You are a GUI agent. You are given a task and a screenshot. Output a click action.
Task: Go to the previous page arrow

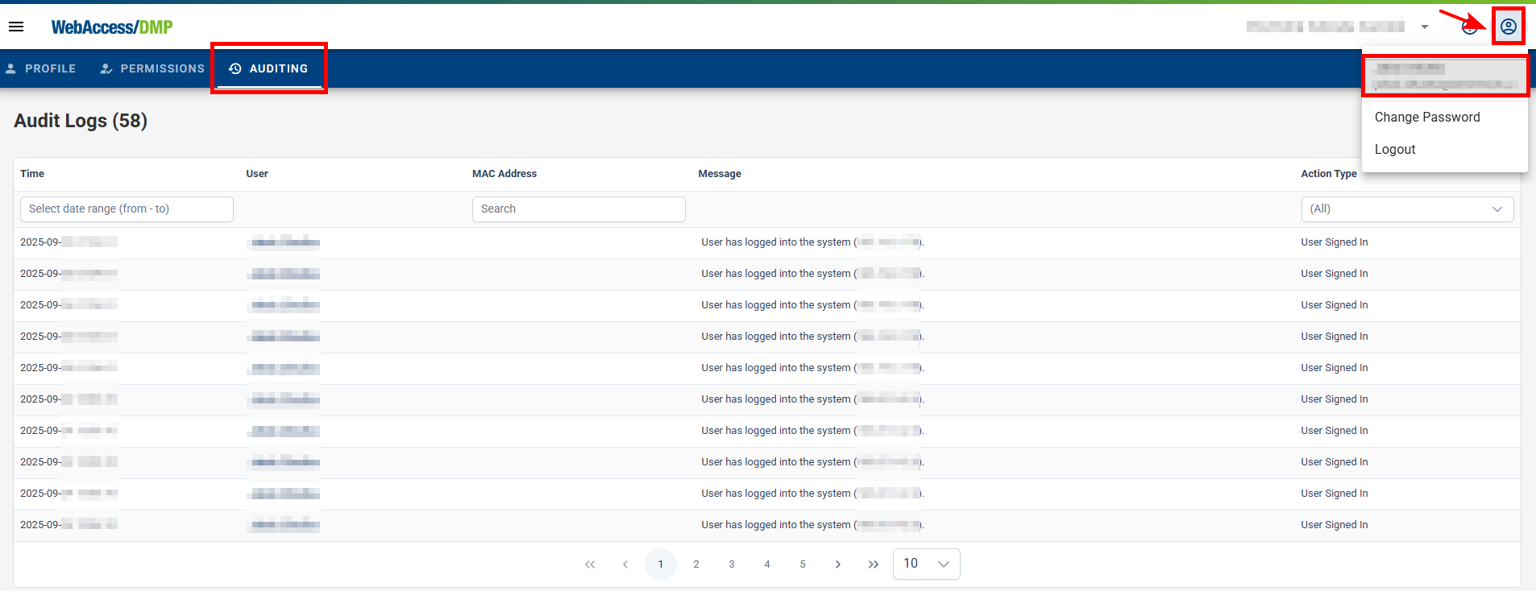(625, 564)
